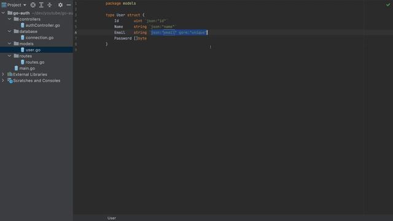
Task: Click the routes.go file icon
Action: coord(22,62)
